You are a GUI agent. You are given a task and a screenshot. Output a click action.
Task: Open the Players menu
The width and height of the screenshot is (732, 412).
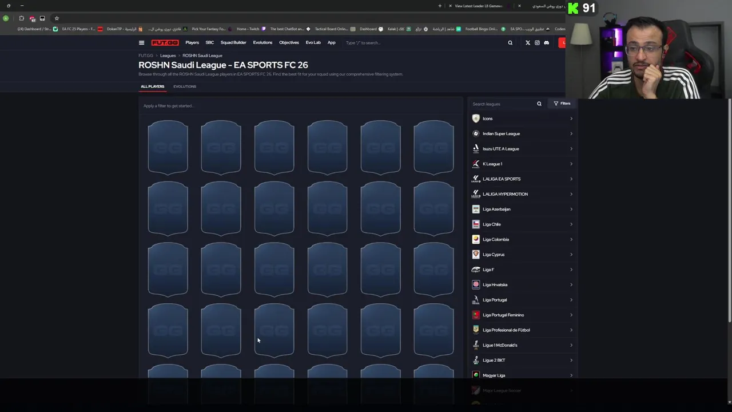[x=192, y=42]
